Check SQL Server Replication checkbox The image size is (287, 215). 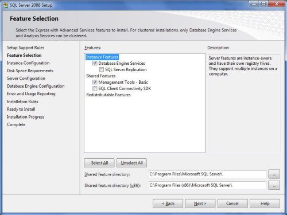(102, 69)
